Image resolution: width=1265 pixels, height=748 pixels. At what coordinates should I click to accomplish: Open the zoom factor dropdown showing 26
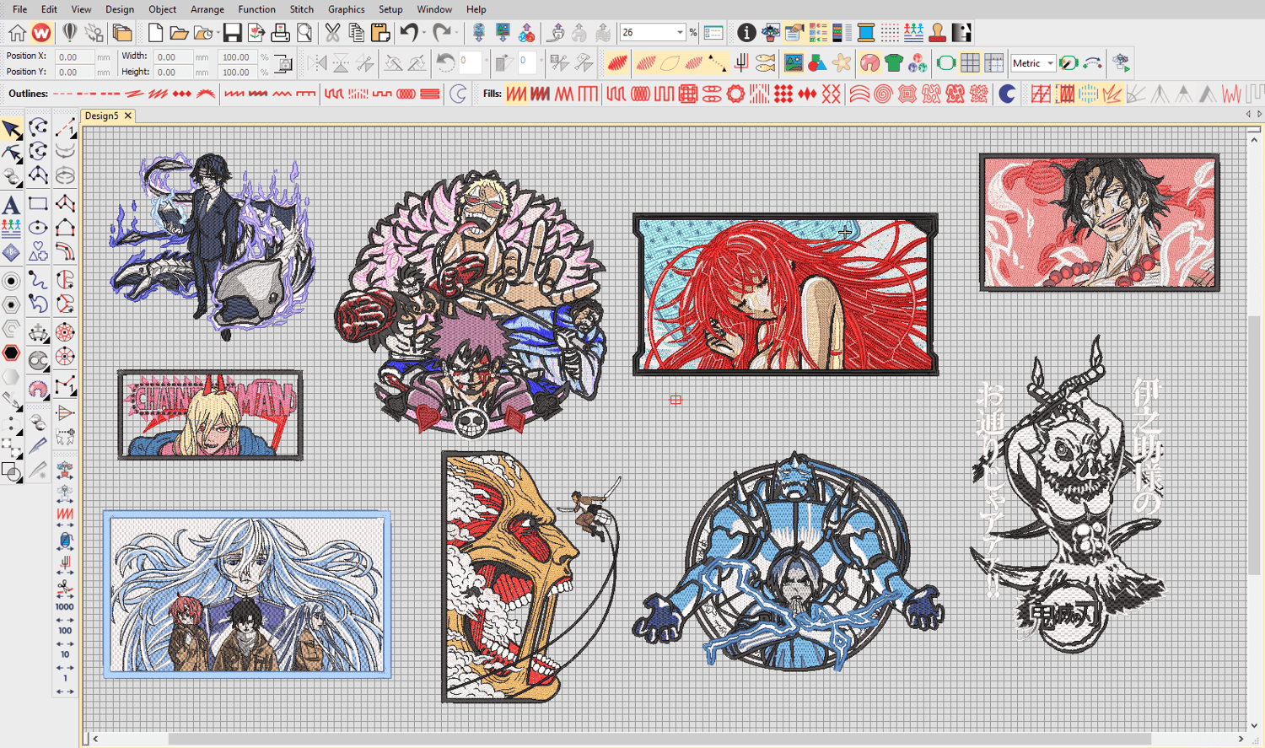tap(680, 33)
